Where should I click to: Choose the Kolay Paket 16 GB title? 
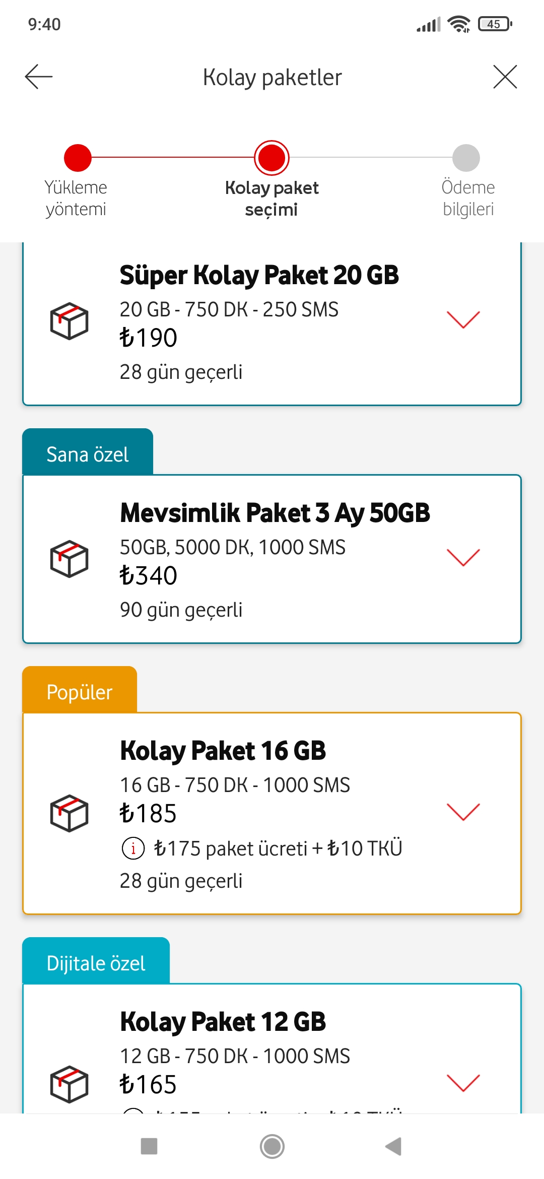[x=223, y=751]
